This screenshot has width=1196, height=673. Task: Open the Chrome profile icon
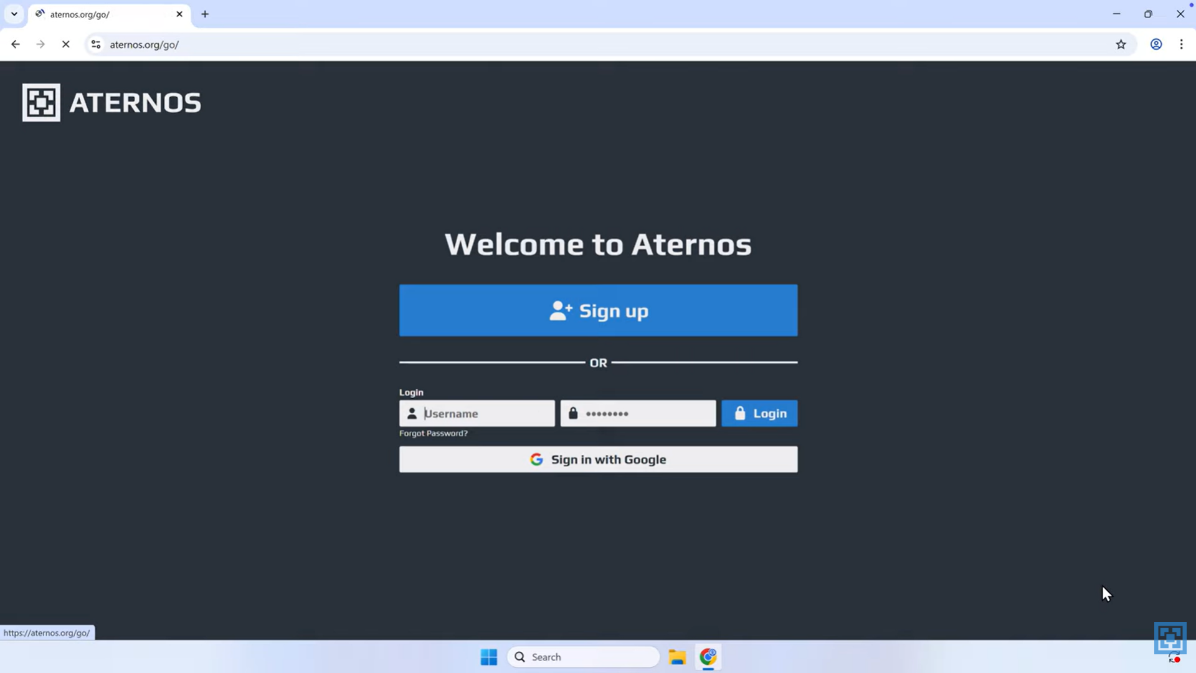pos(1156,44)
